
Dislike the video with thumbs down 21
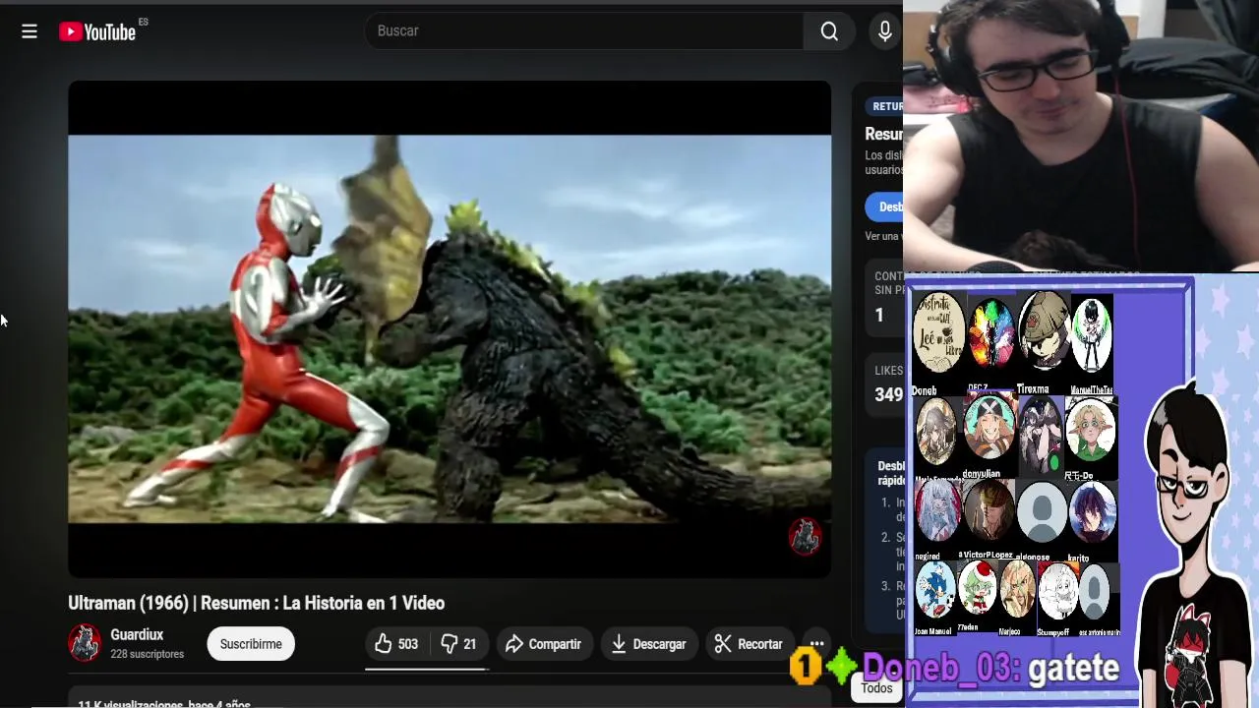point(458,644)
